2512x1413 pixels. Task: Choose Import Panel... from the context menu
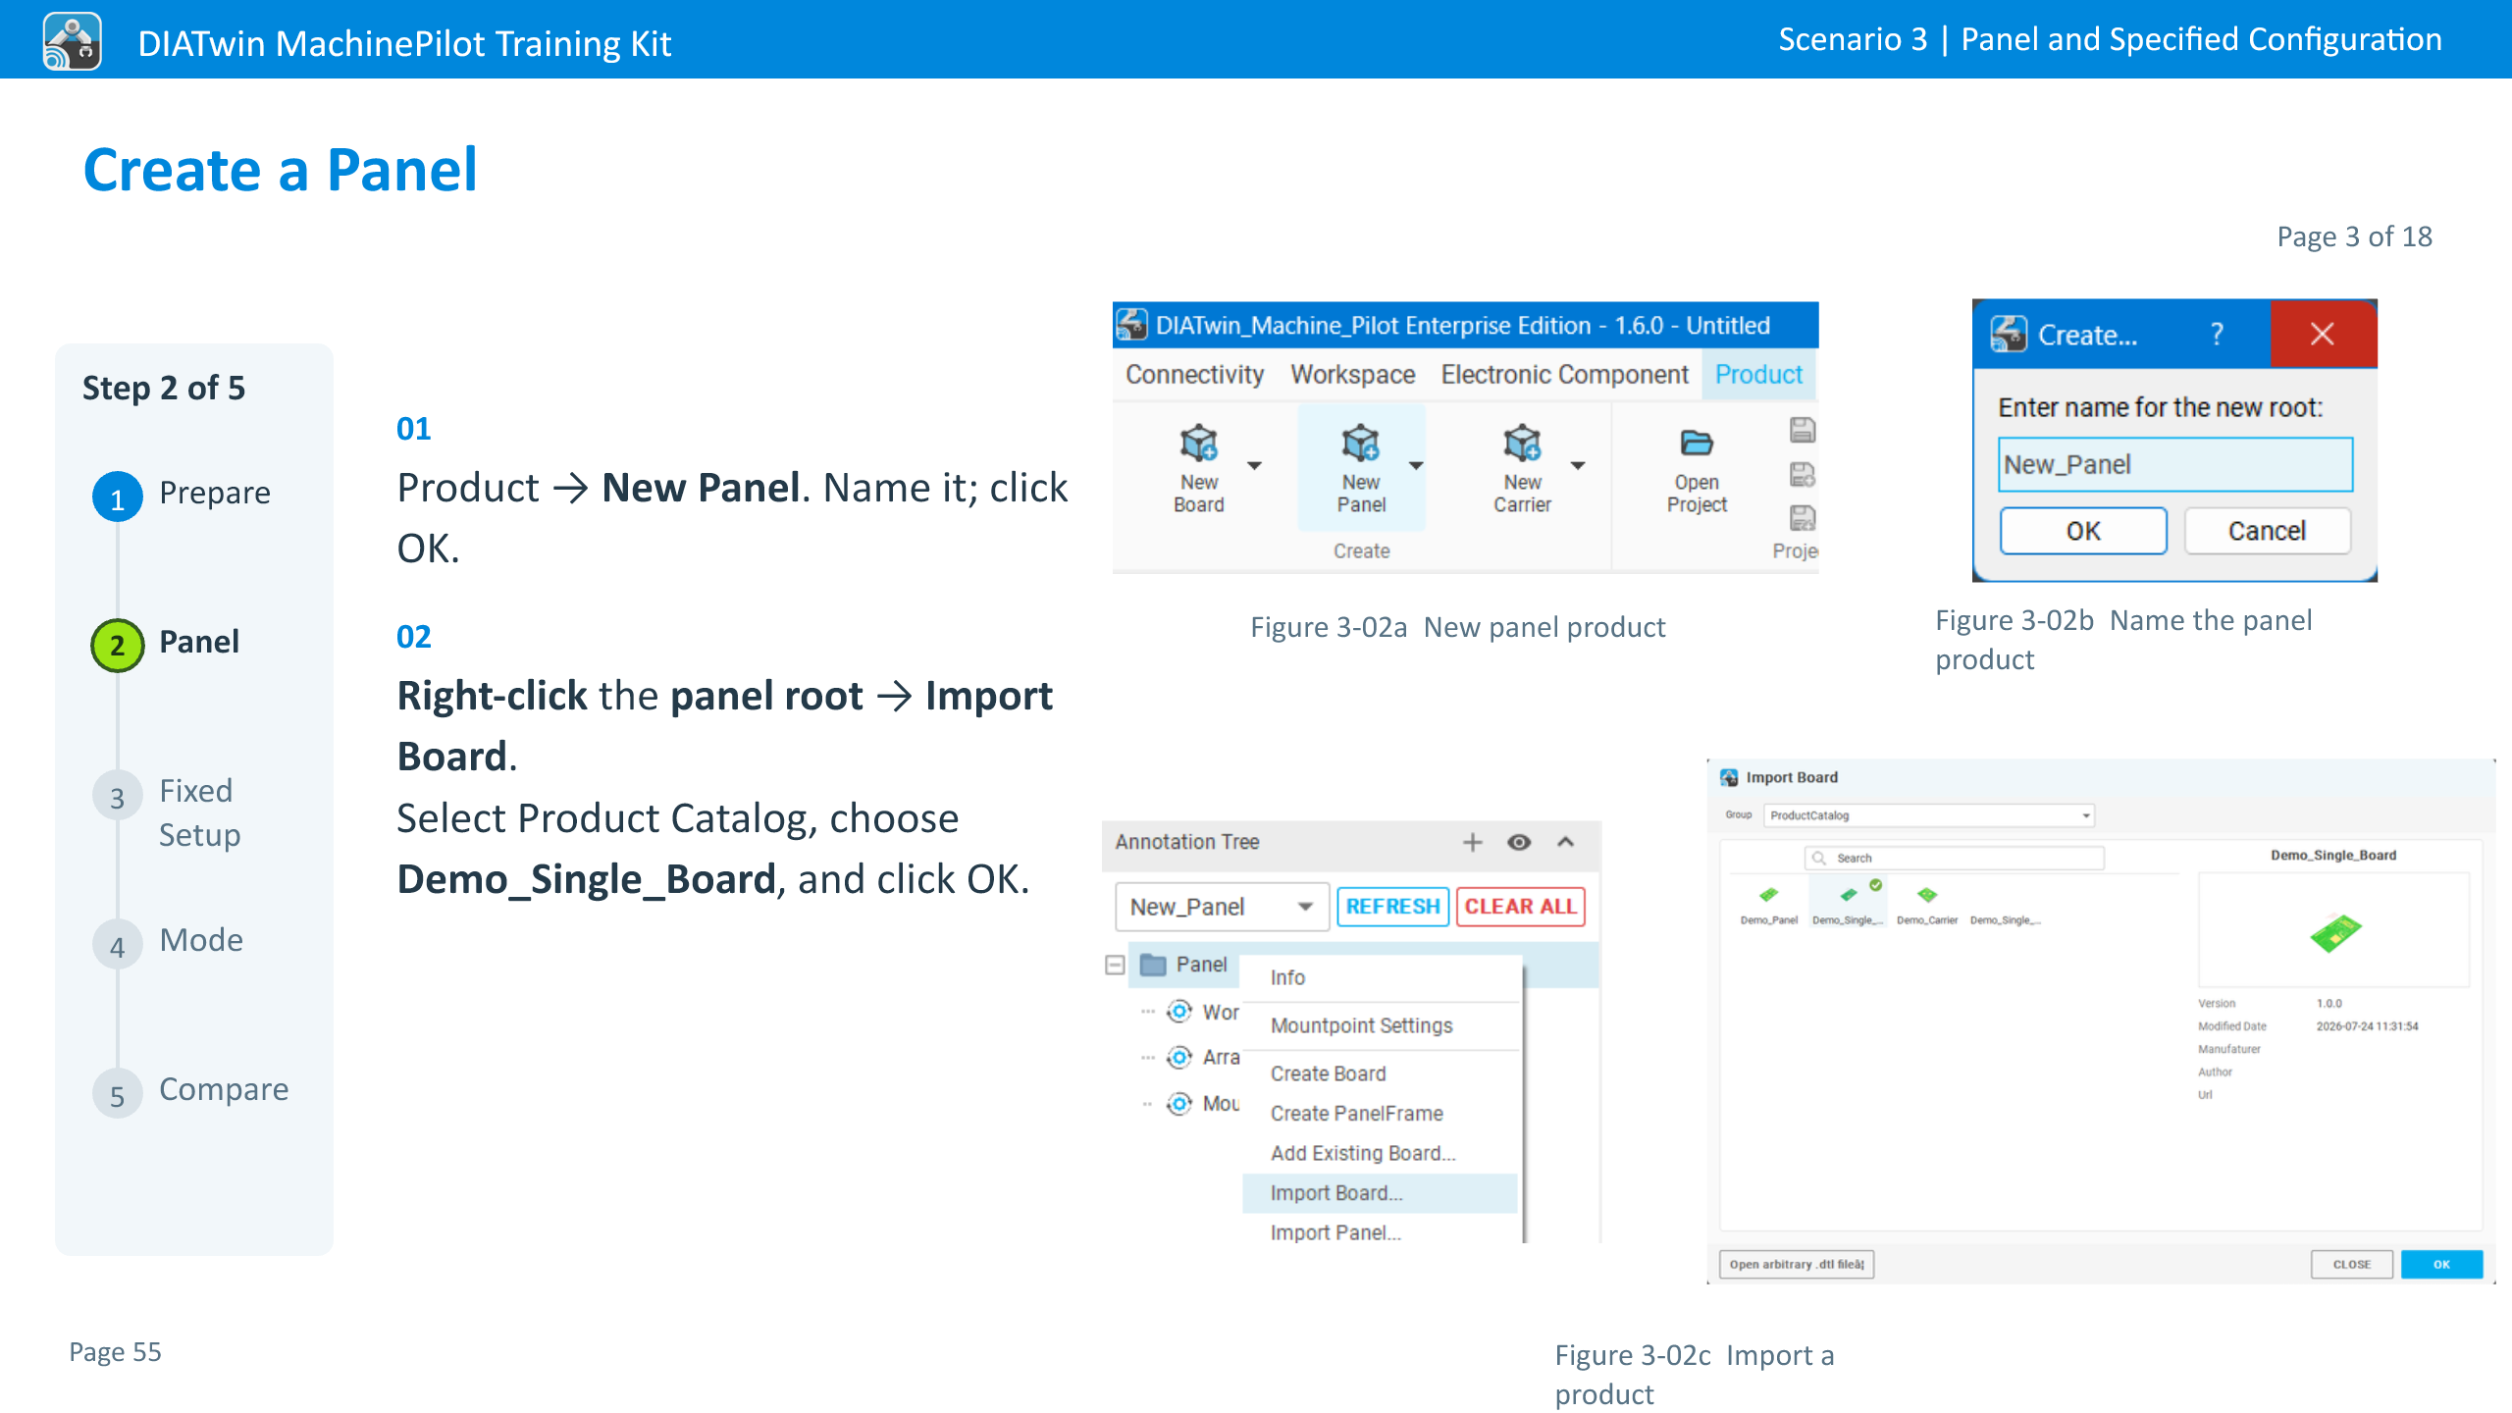click(1381, 1232)
